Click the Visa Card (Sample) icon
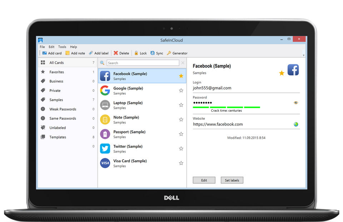The height and width of the screenshot is (222, 343). (x=105, y=163)
